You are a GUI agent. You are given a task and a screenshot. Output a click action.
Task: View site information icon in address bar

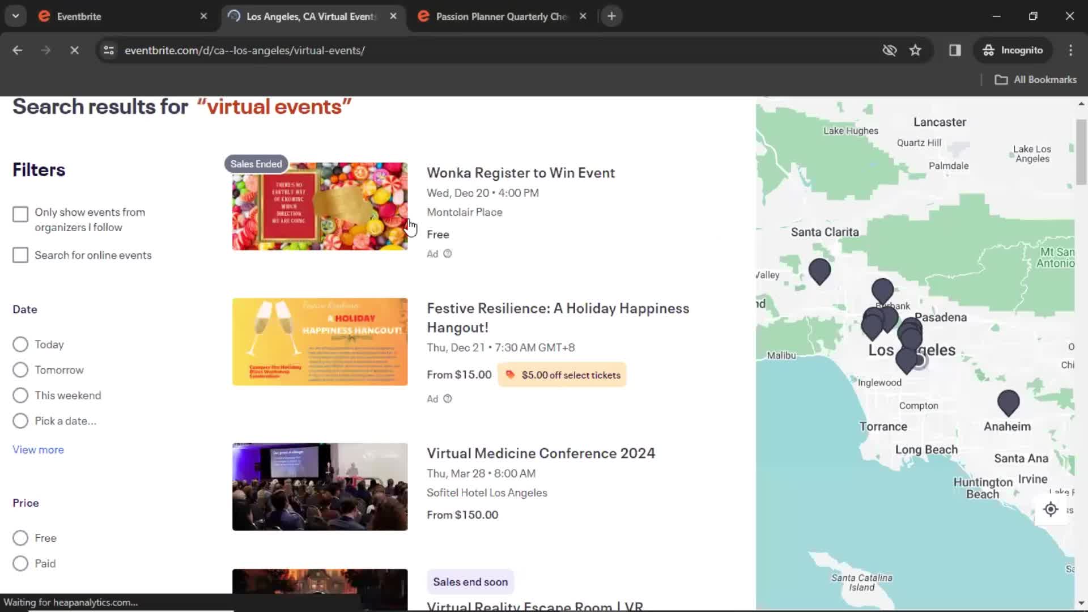point(109,50)
